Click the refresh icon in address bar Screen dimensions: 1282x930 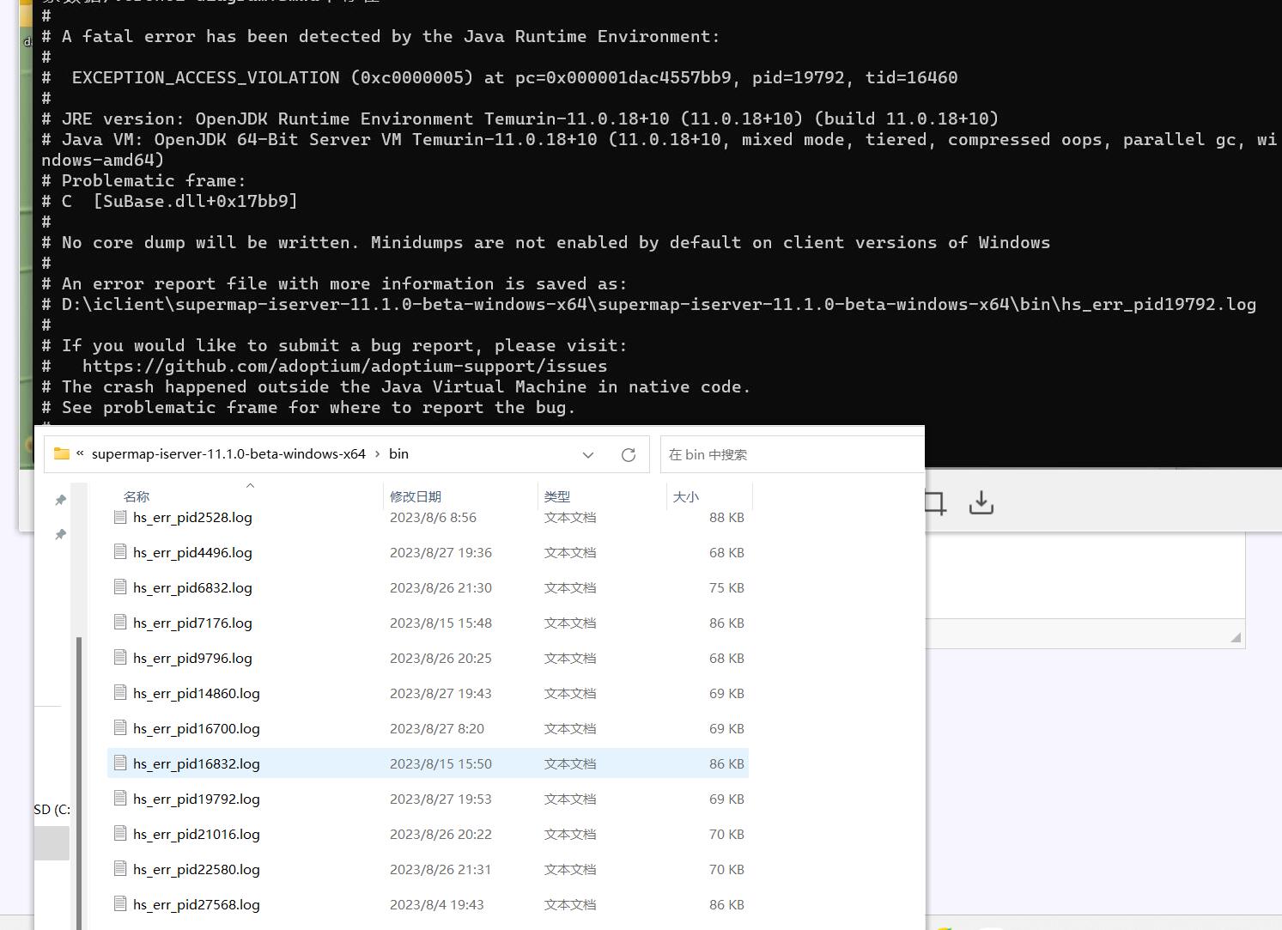point(629,454)
